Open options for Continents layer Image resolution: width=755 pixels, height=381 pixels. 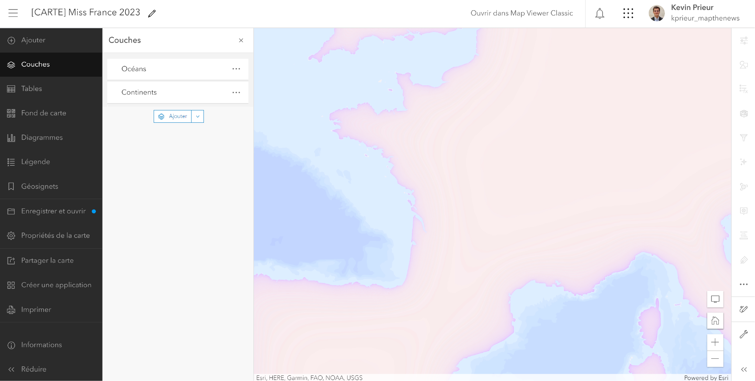(x=236, y=92)
